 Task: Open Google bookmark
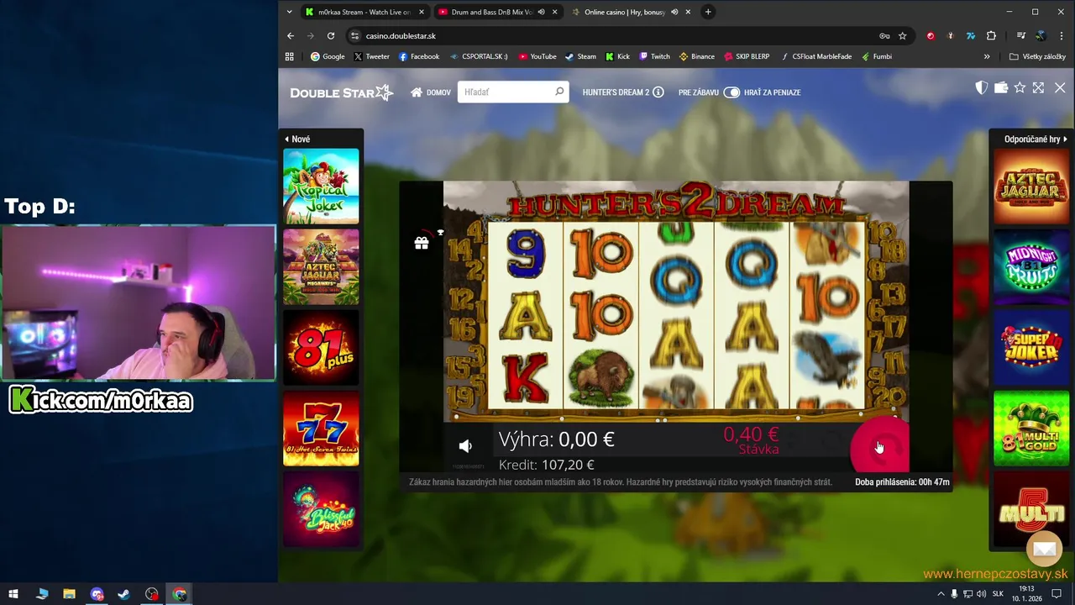pyautogui.click(x=328, y=56)
